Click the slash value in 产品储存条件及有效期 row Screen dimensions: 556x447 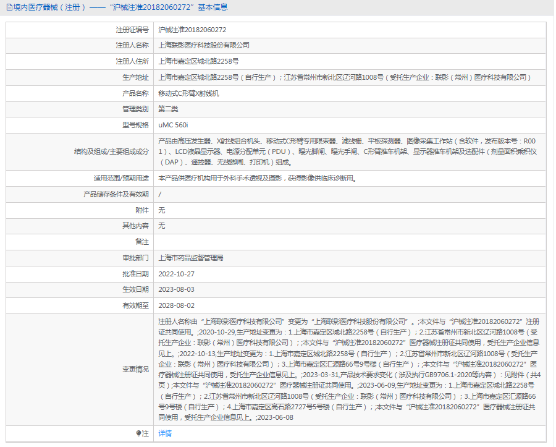[x=159, y=194]
